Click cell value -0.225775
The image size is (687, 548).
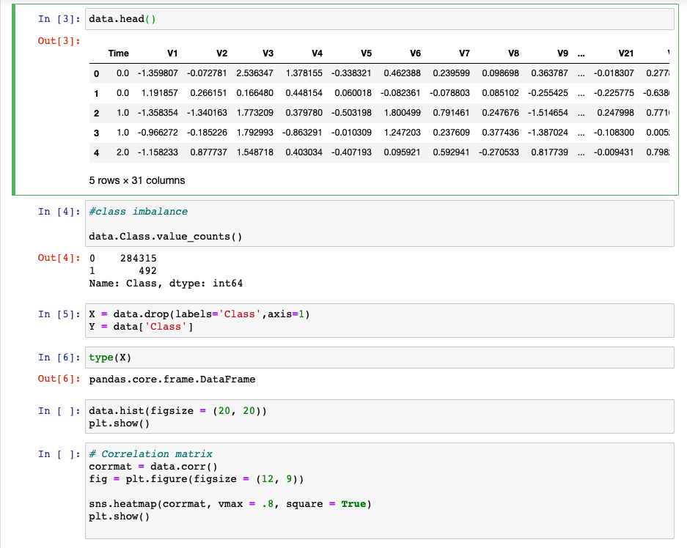(x=614, y=93)
